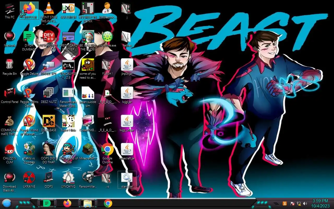
Task: Select the japan suicide sim shortcut
Action: coord(88,97)
